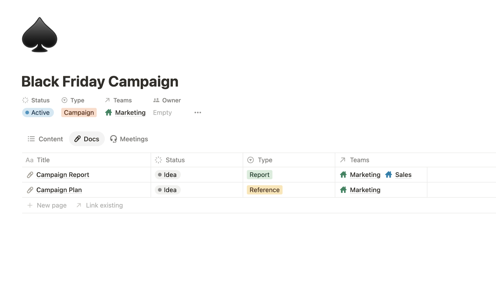496x288 pixels.
Task: Click the link icon beside Campaign Report
Action: (30, 175)
